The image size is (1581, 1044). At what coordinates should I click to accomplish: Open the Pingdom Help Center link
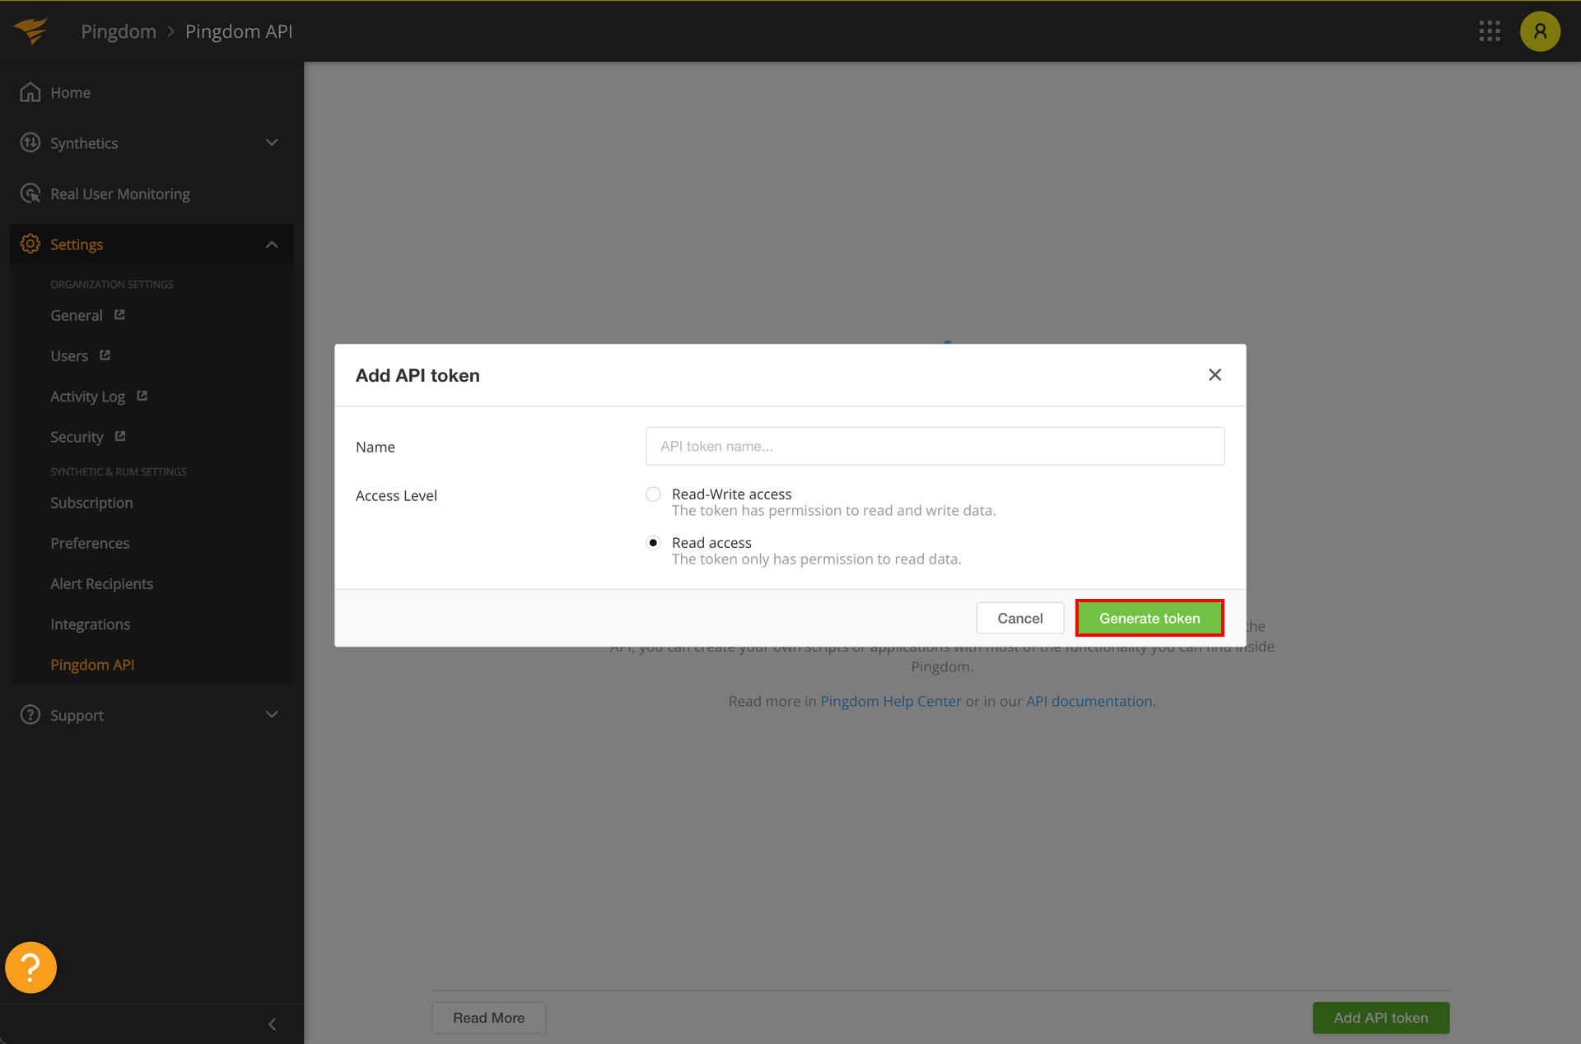point(891,701)
